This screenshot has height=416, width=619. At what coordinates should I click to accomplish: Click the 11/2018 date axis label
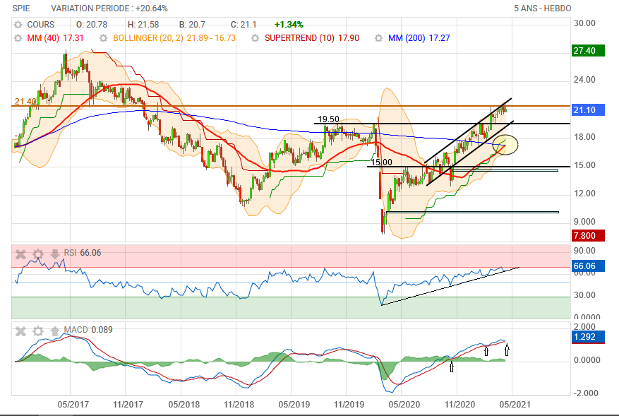pyautogui.click(x=239, y=405)
